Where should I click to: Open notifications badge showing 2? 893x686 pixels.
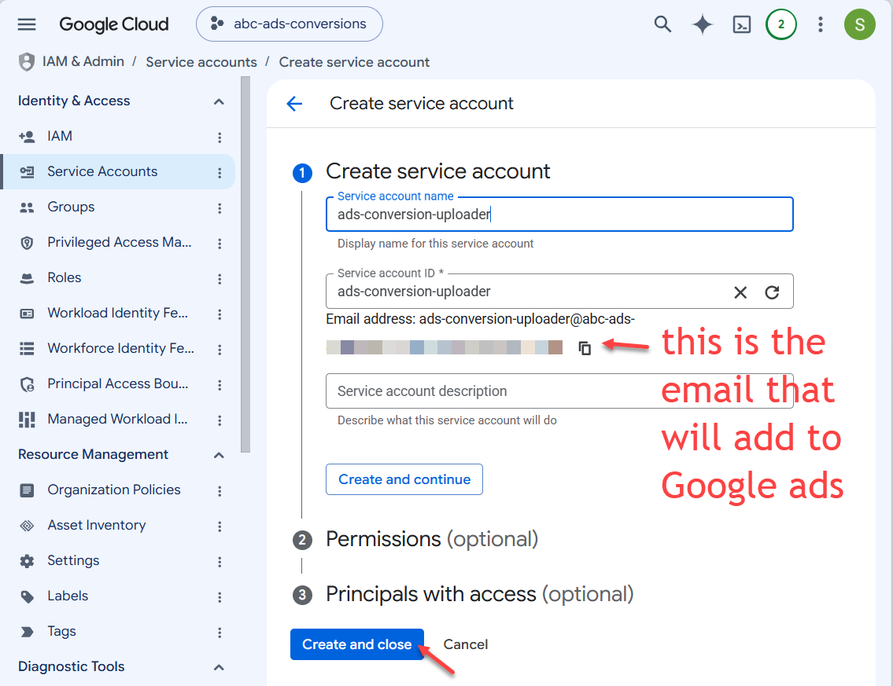point(780,24)
